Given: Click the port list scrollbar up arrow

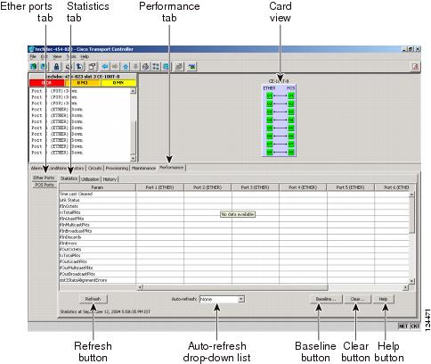Looking at the screenshot, I should 133,90.
